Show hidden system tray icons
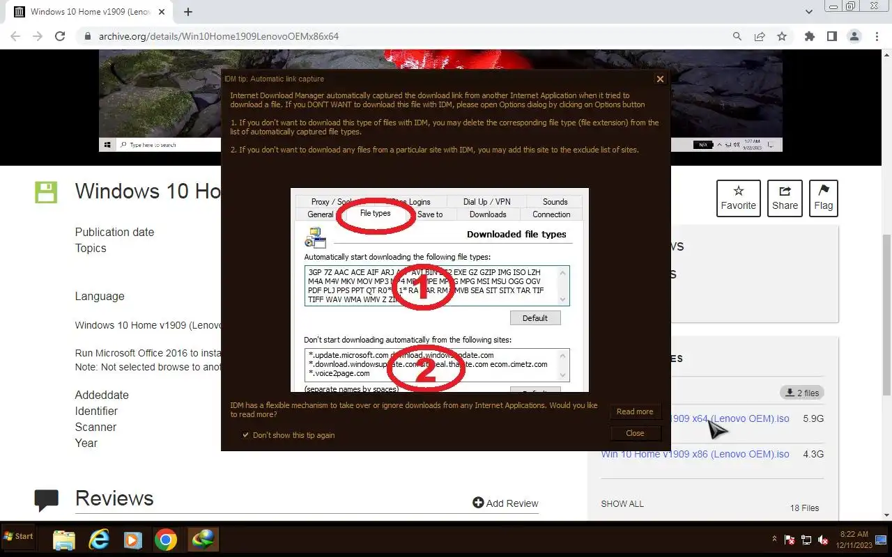 pyautogui.click(x=774, y=539)
